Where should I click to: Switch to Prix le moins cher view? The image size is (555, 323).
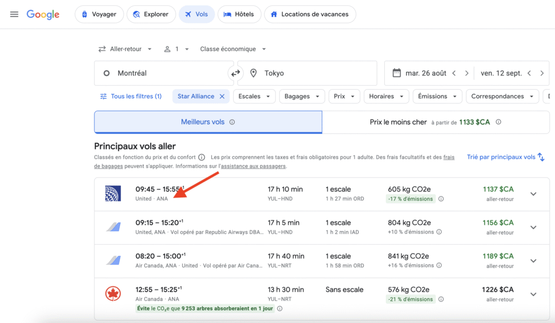tap(435, 122)
